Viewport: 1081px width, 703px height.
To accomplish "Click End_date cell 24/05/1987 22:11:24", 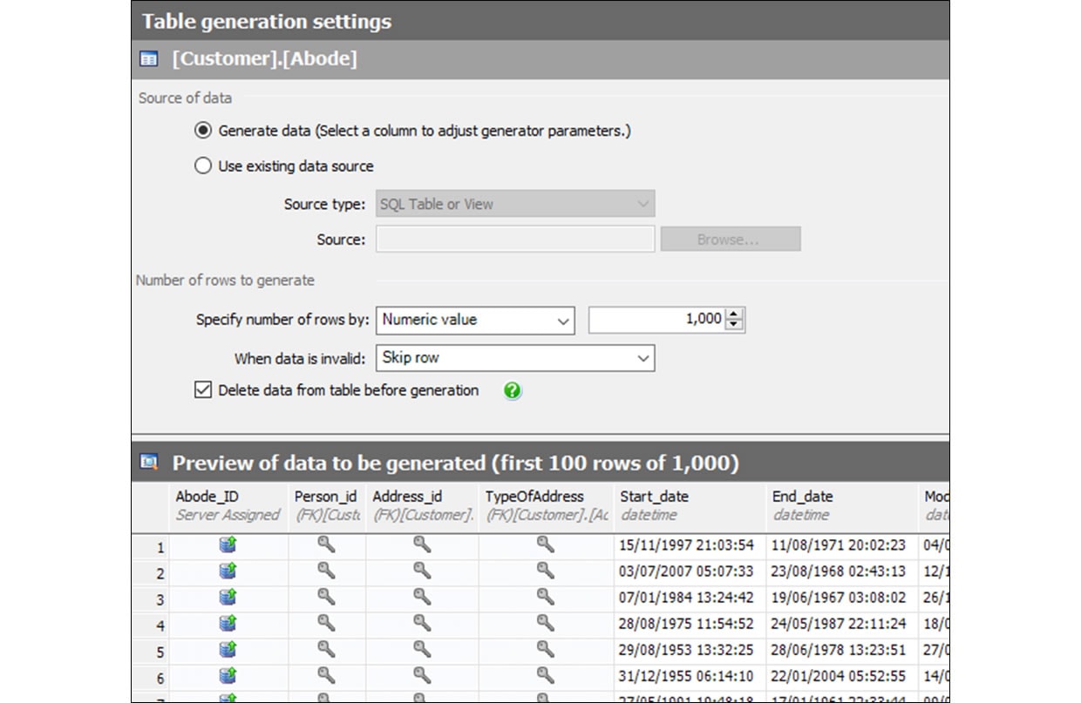I will [842, 624].
